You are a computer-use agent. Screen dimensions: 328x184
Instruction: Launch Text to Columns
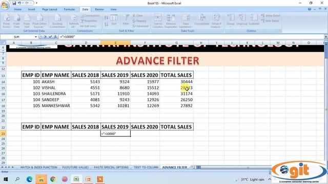(x=157, y=21)
